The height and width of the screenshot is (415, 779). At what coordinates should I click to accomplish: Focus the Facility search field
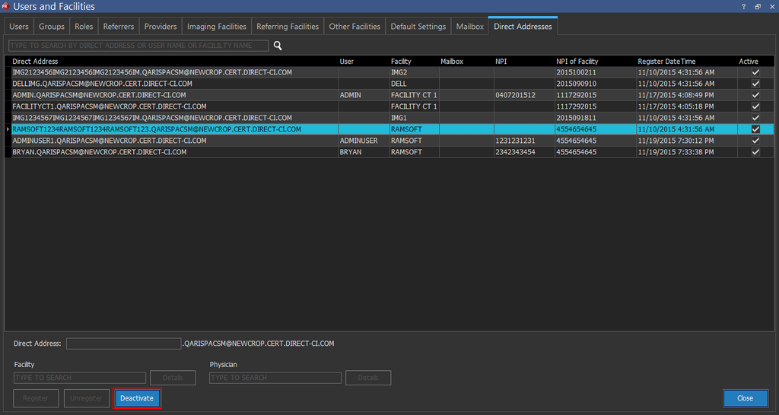coord(80,378)
